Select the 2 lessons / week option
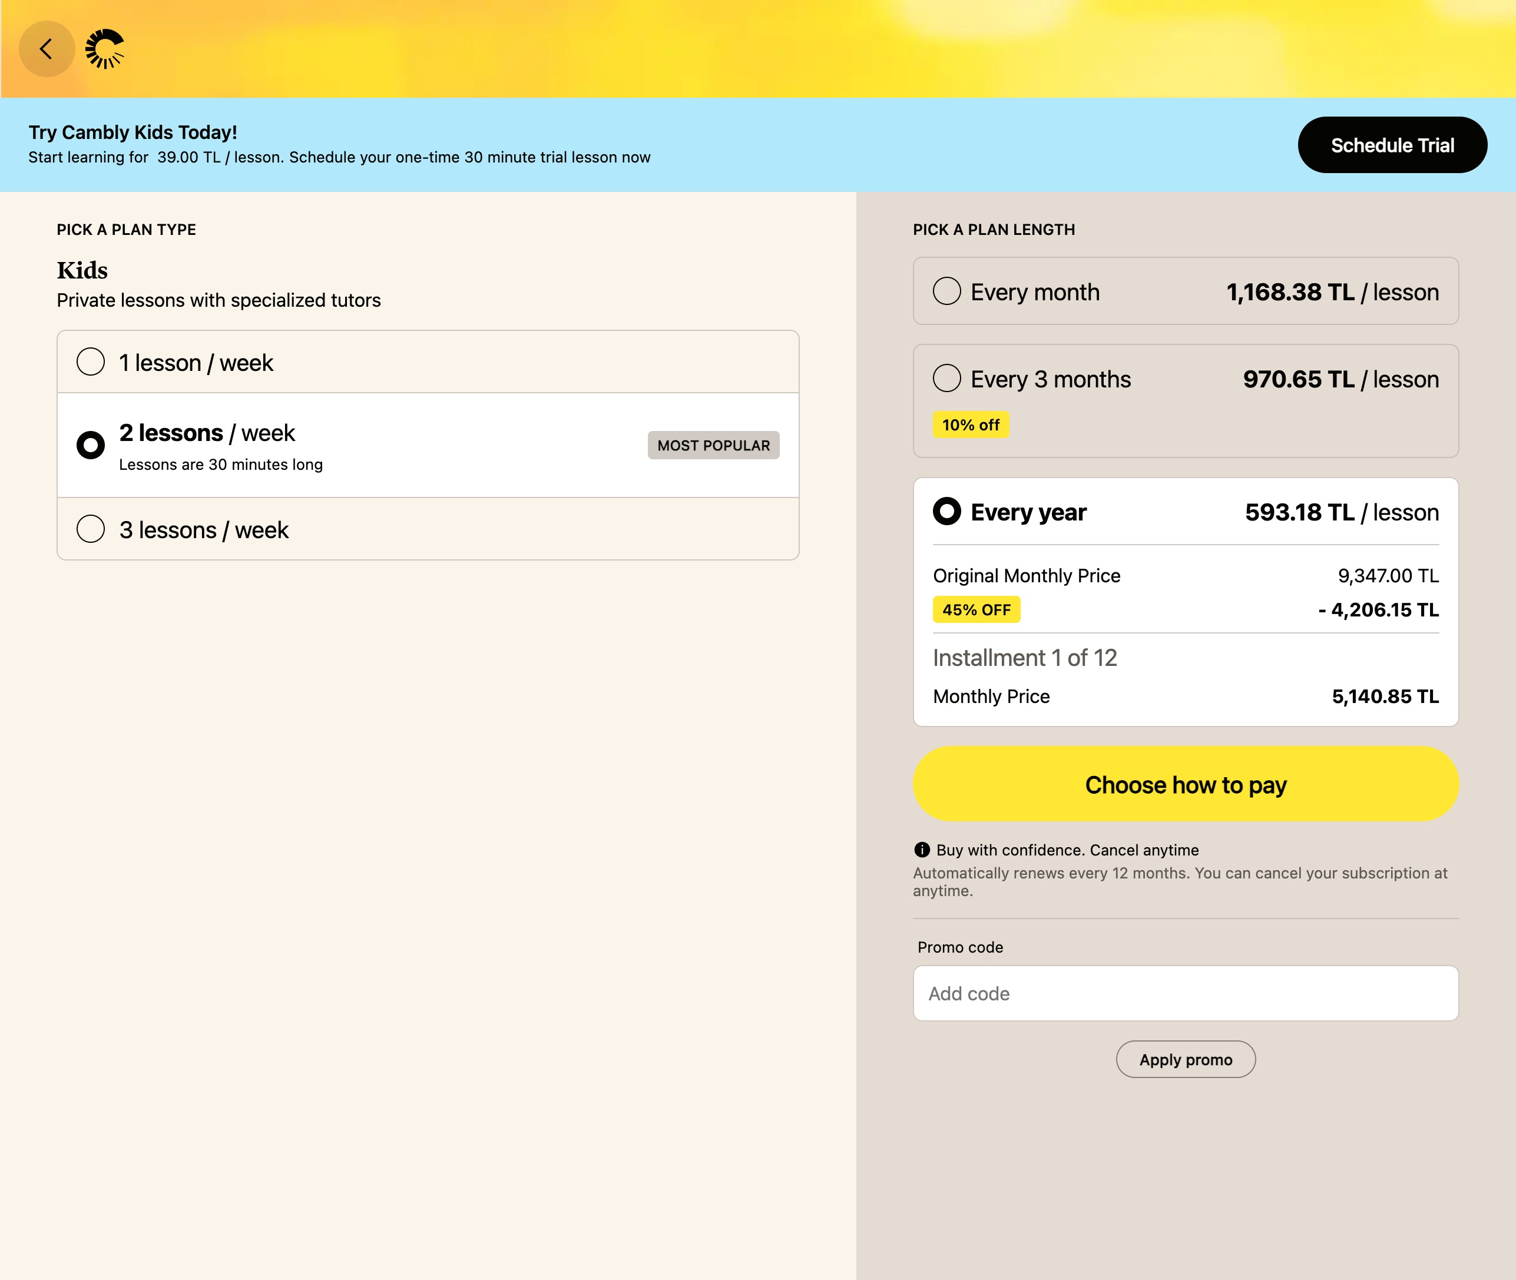This screenshot has width=1516, height=1280. (91, 445)
